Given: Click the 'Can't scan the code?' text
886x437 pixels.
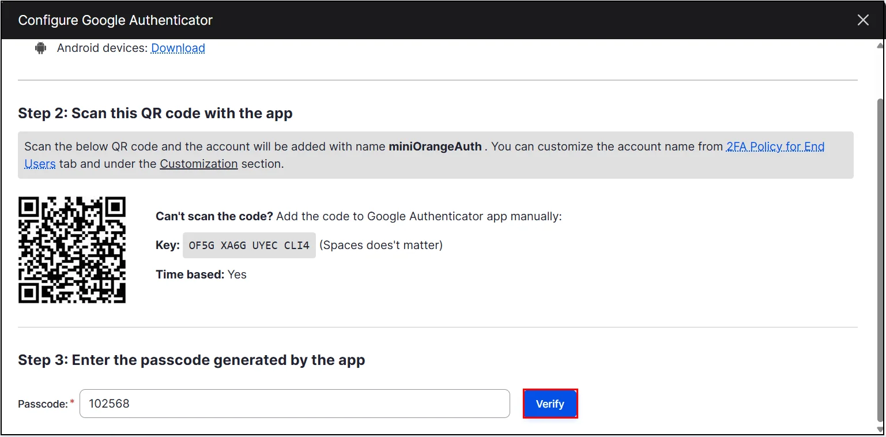Looking at the screenshot, I should [214, 217].
